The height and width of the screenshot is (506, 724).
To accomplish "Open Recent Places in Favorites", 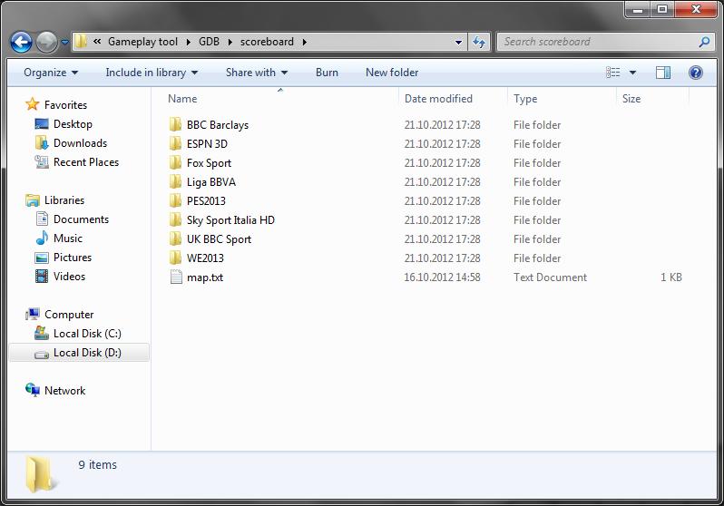I will 86,162.
